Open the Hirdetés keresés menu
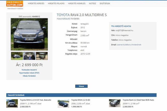167x111 pixels. [36, 3]
